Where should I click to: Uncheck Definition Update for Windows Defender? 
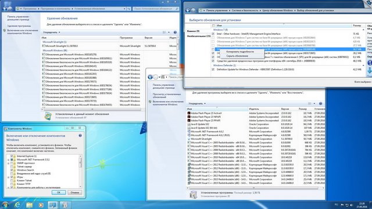click(213, 70)
